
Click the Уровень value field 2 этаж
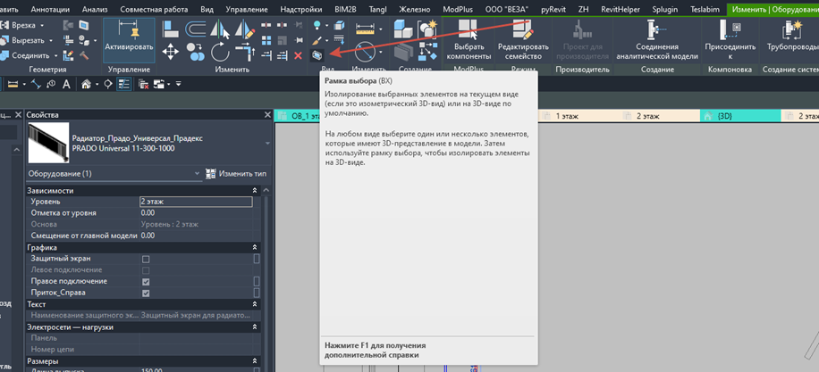pyautogui.click(x=196, y=203)
